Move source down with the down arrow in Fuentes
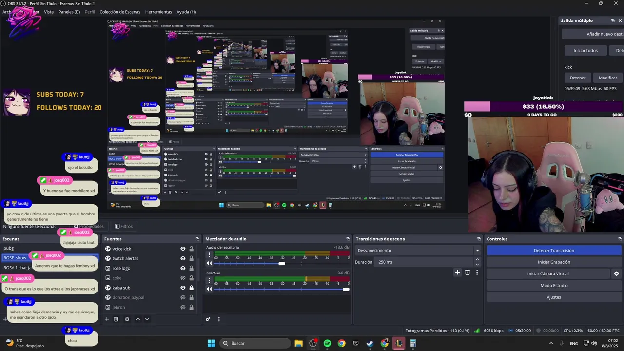 pos(147,319)
